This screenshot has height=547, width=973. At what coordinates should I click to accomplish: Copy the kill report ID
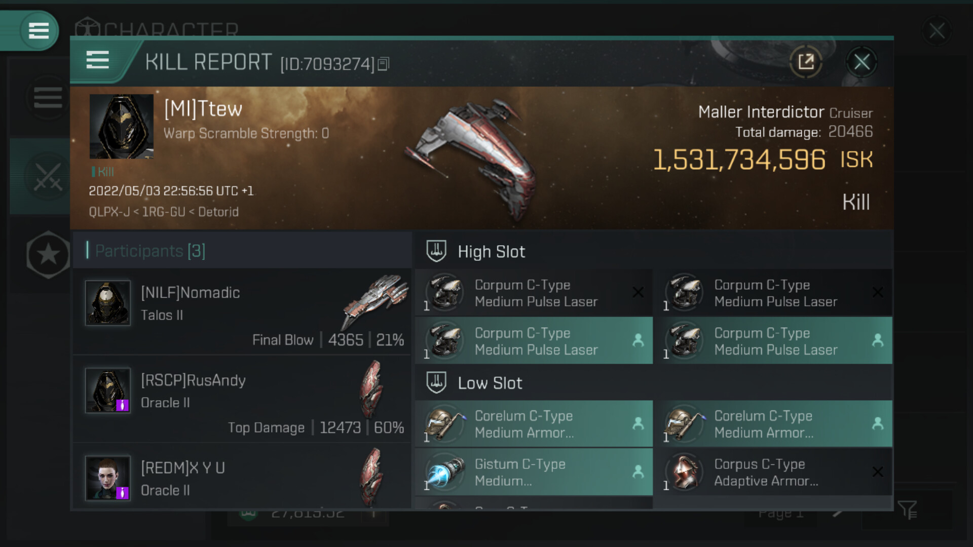point(384,64)
